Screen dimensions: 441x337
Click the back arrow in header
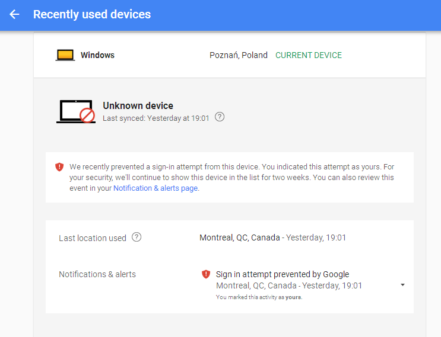pos(15,14)
